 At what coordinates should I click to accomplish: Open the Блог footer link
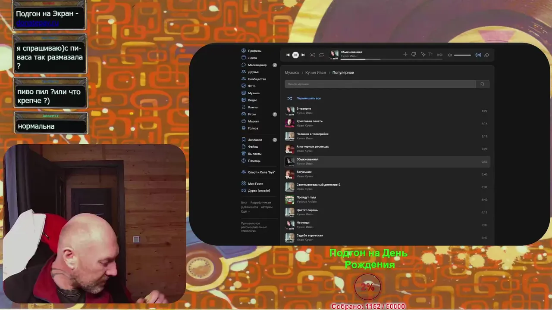[244, 202]
